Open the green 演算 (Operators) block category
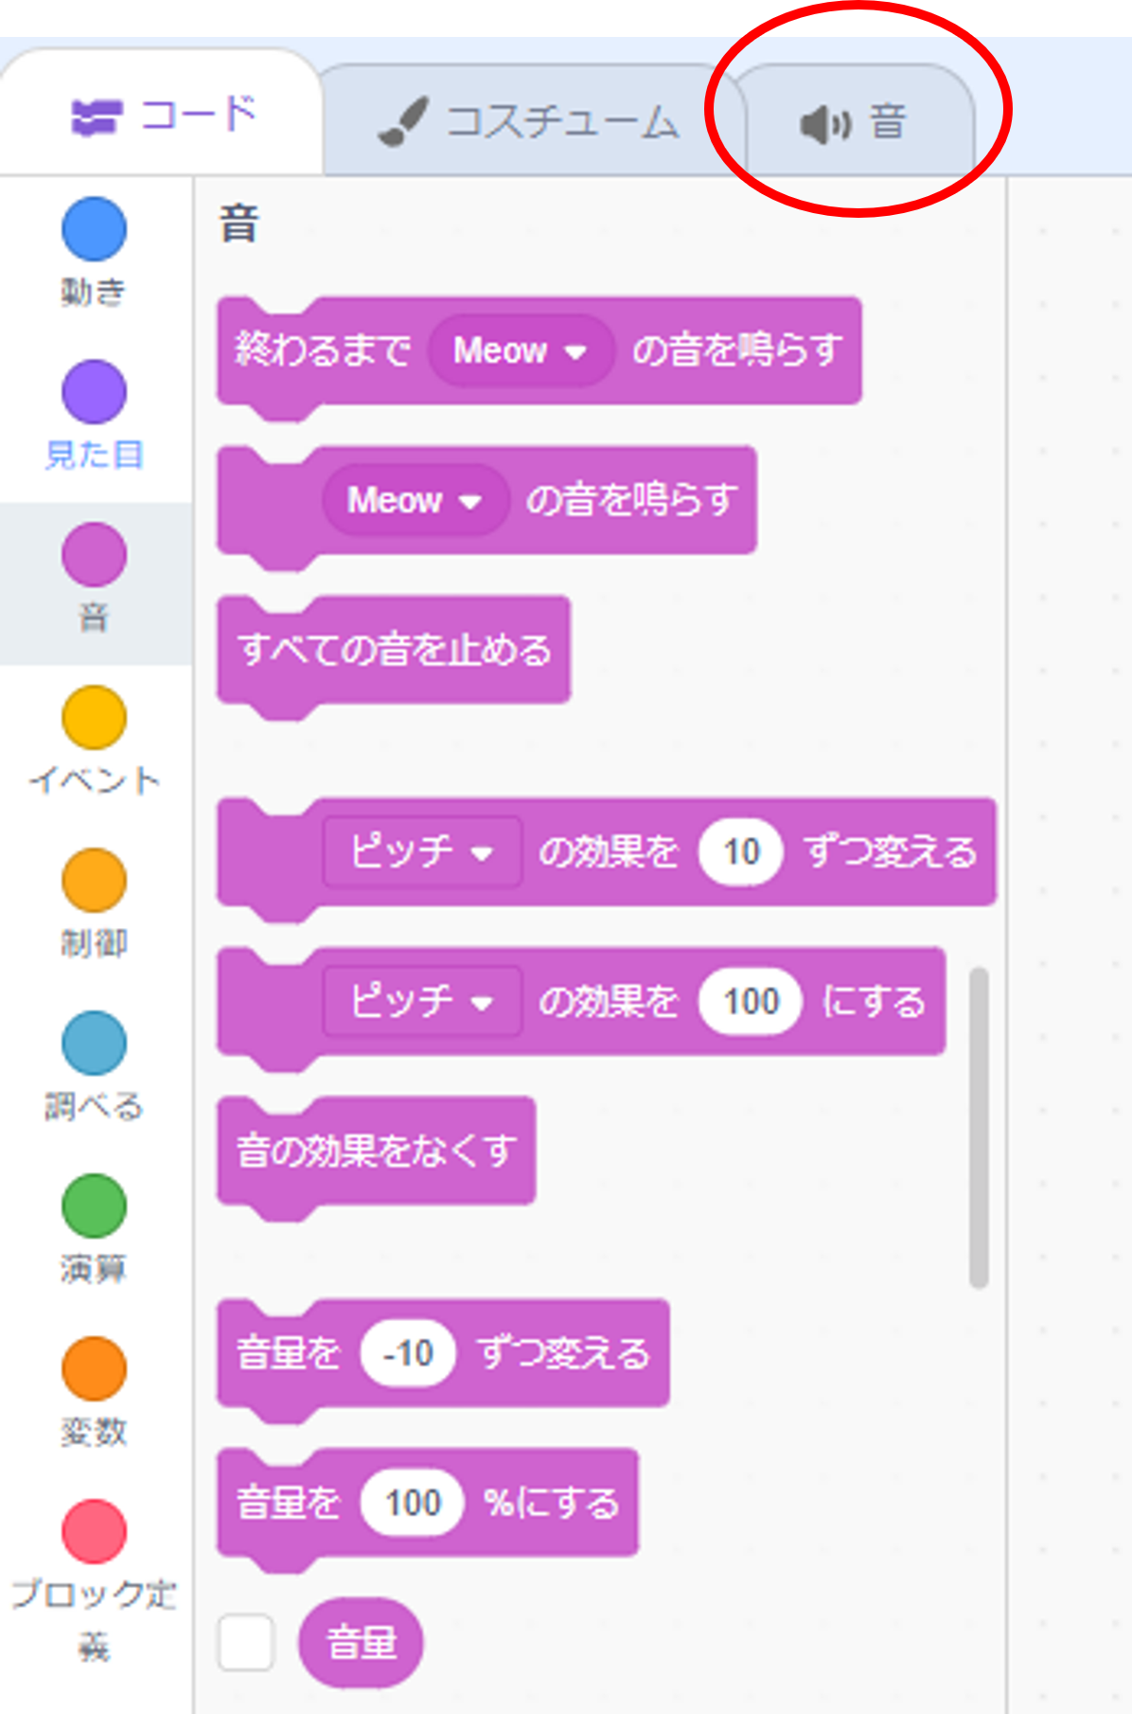 pyautogui.click(x=94, y=1206)
